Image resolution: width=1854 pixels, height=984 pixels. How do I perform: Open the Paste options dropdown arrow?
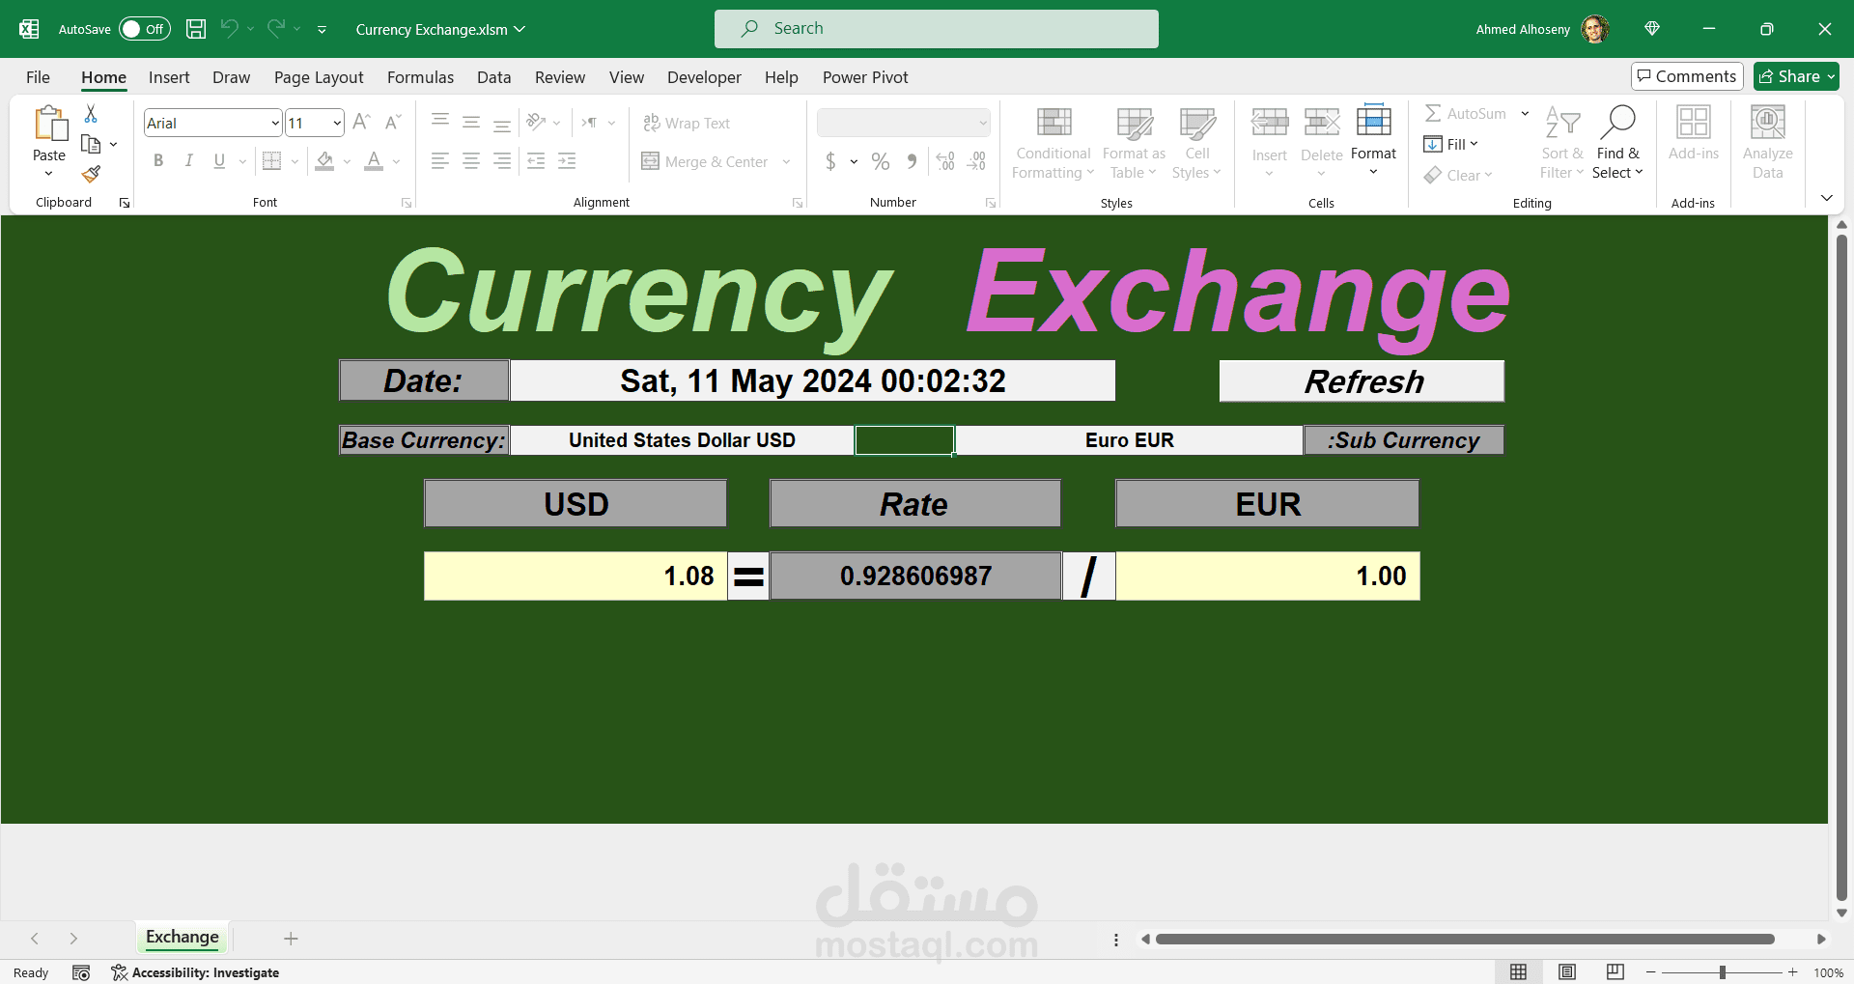(49, 174)
